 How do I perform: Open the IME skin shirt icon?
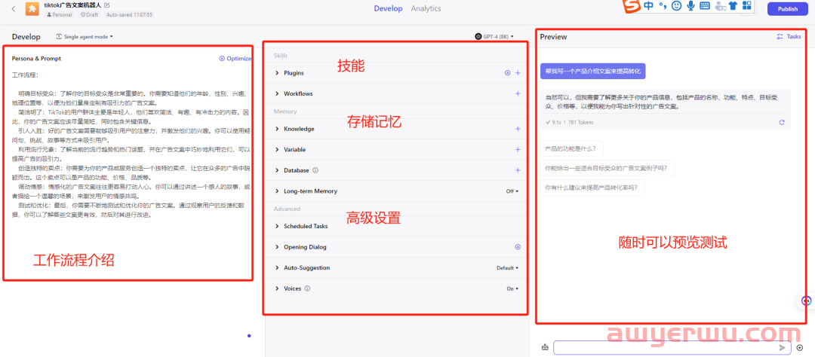click(x=733, y=6)
